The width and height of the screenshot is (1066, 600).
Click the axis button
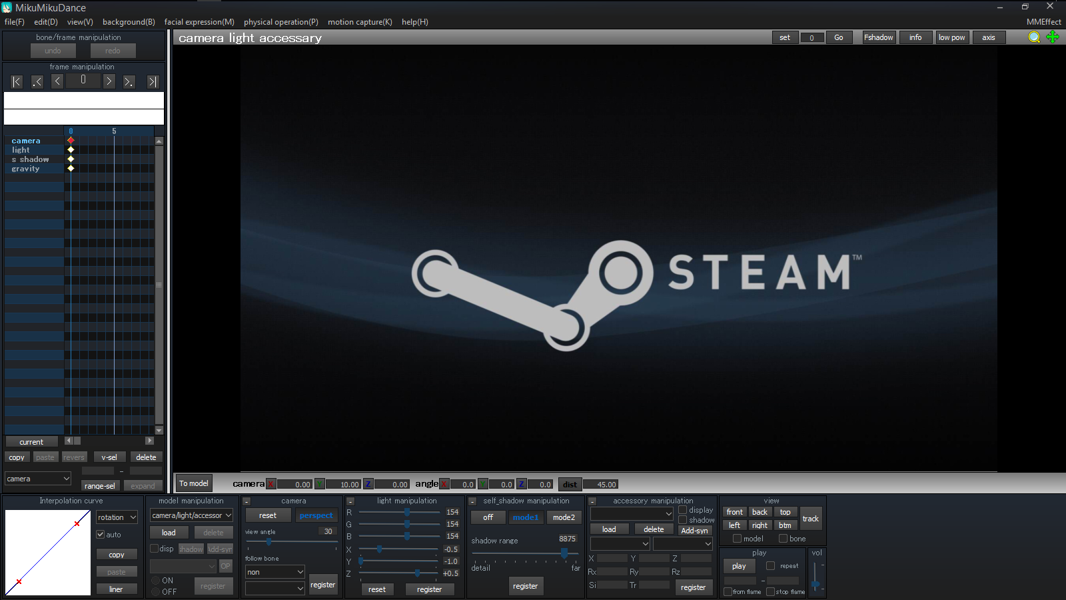tap(989, 37)
